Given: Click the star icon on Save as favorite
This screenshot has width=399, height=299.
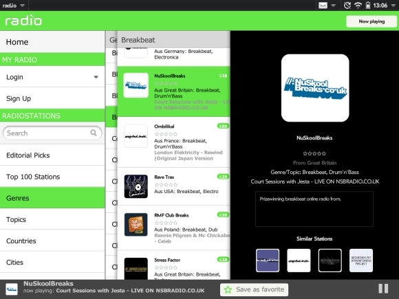Looking at the screenshot, I should coord(228,289).
